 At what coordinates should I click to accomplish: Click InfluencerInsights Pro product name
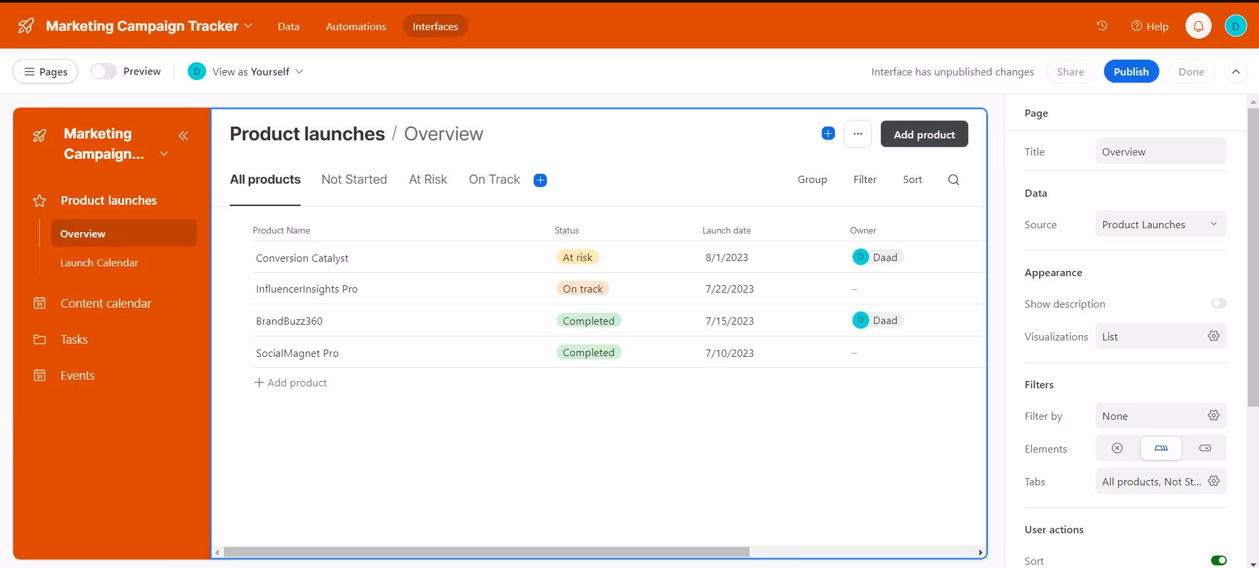tap(307, 289)
